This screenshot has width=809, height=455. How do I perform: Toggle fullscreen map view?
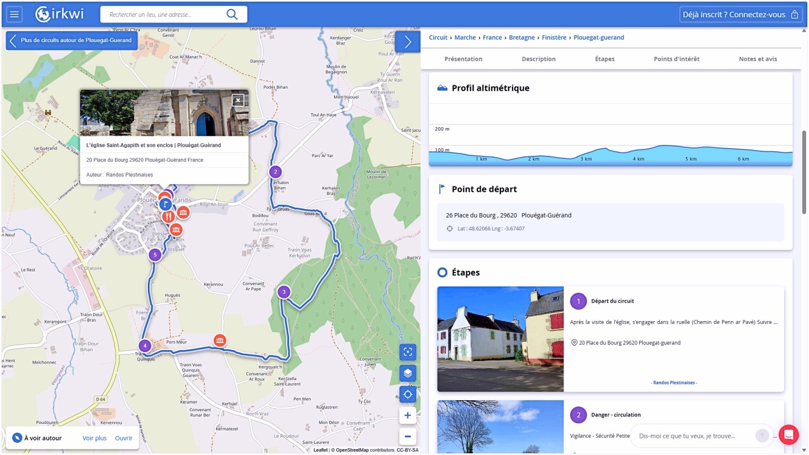click(407, 352)
